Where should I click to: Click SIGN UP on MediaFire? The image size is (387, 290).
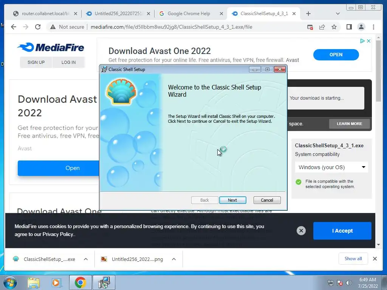(36, 62)
